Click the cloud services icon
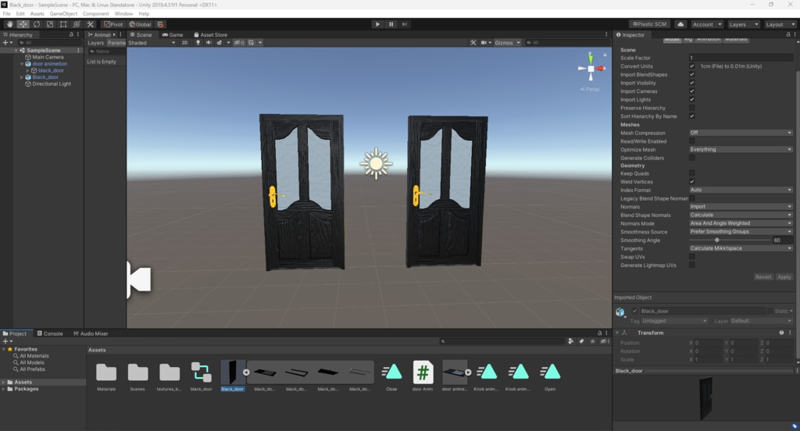Viewport: 800px width, 431px height. click(x=680, y=24)
